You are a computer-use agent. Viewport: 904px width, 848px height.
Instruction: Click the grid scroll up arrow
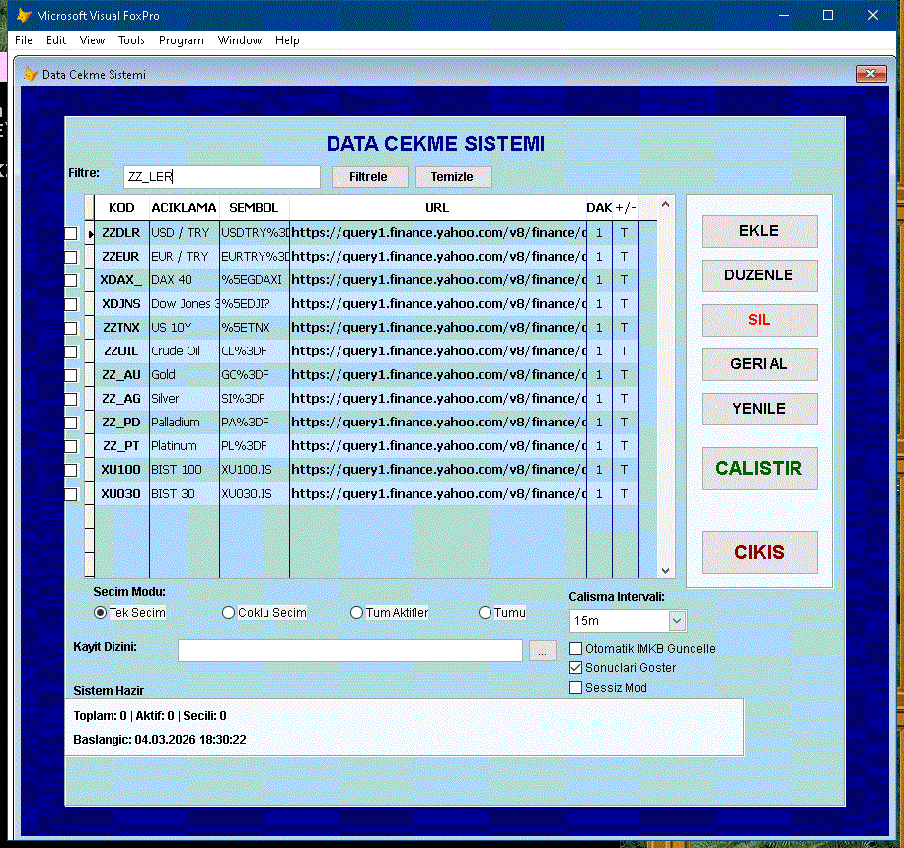click(665, 205)
